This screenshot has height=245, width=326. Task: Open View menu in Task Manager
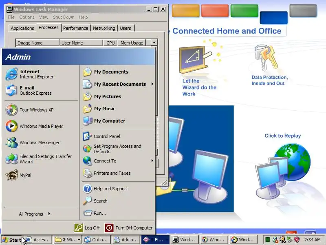[44, 17]
